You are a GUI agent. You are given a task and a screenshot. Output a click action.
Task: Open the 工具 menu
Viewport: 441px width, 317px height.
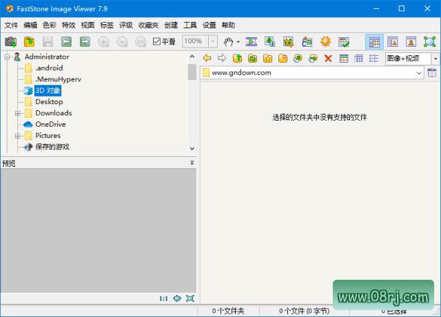[190, 25]
